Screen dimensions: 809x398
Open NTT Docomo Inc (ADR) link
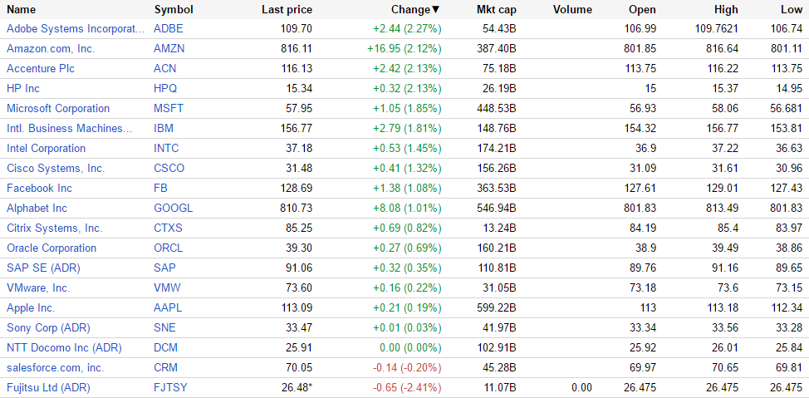coord(64,347)
